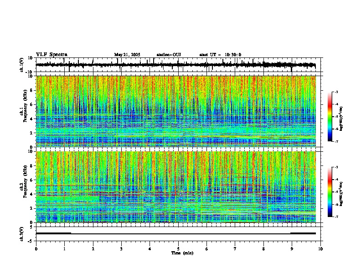361x279 pixels.
Task: Click the black ch.3 voltage trace line
Action: [175, 233]
